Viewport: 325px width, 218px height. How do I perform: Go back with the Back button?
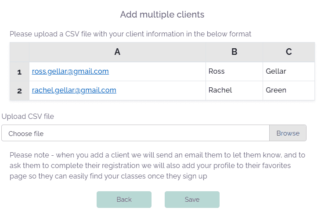point(124,200)
